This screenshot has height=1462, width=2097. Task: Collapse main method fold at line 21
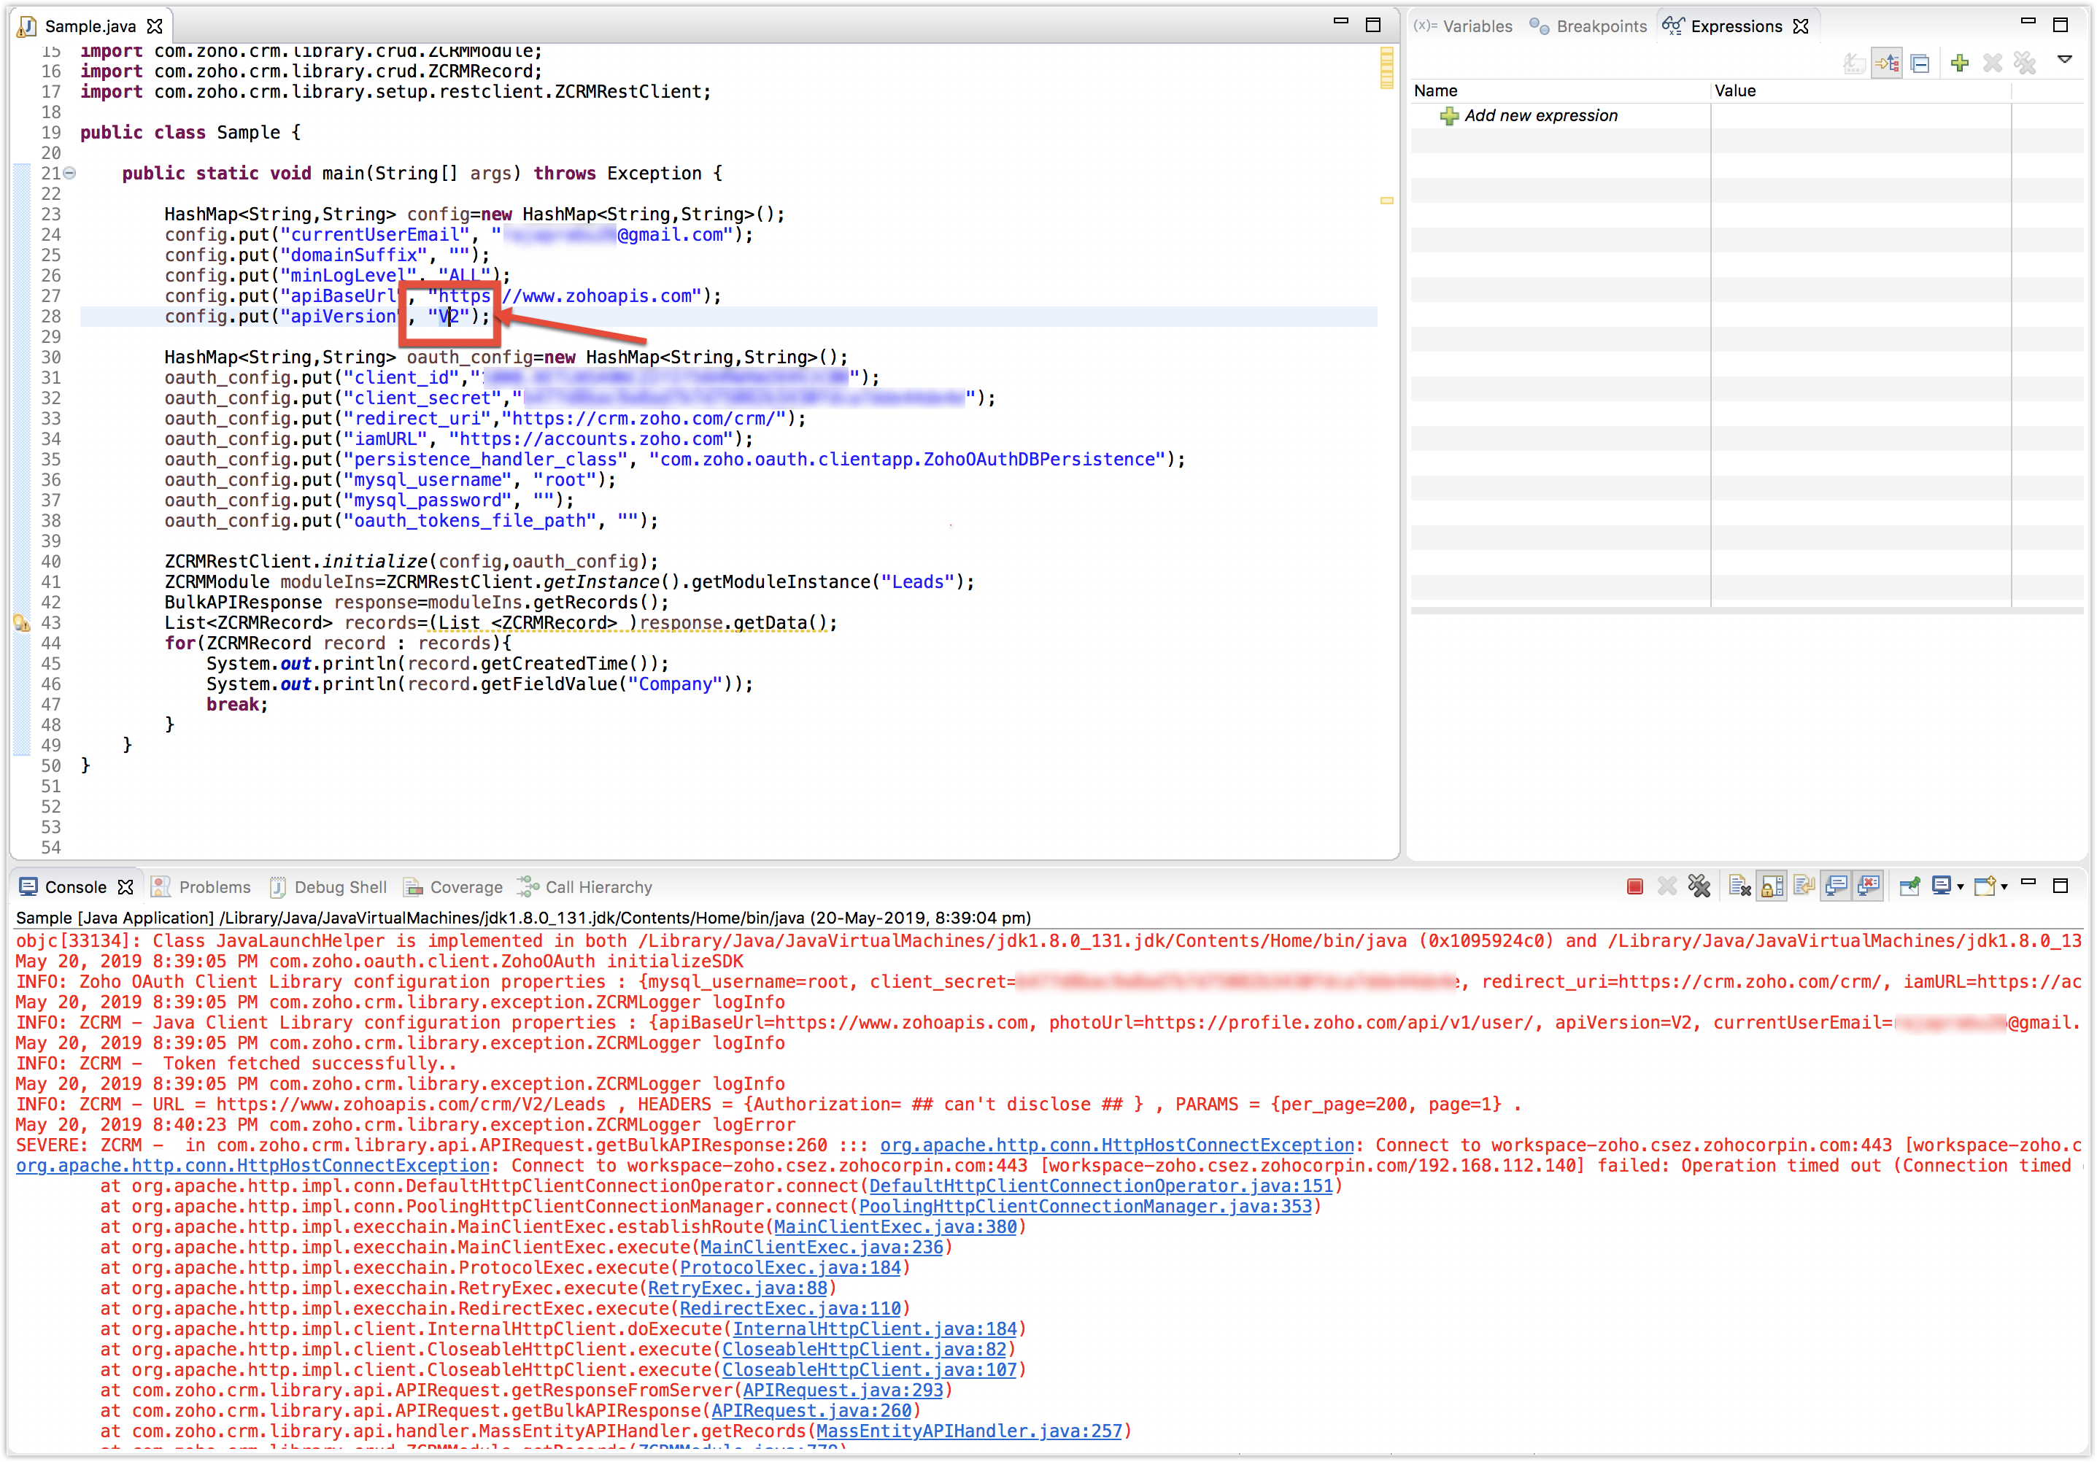(x=69, y=173)
